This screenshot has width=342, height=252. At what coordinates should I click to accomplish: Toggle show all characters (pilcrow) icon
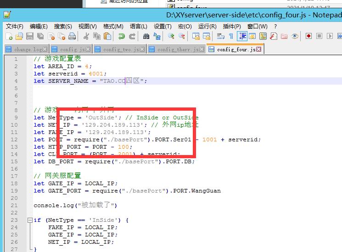click(231, 36)
